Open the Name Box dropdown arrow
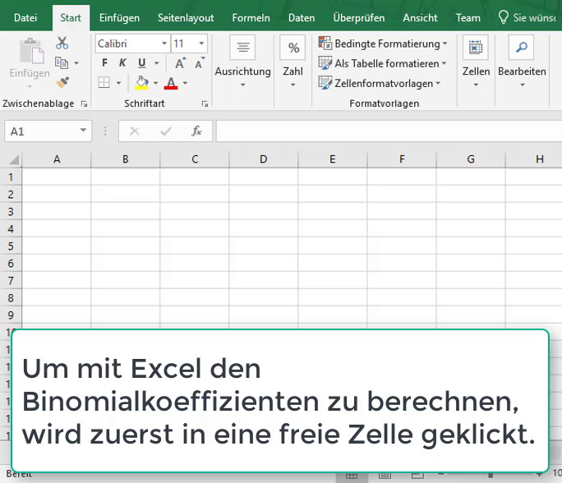 (x=83, y=131)
